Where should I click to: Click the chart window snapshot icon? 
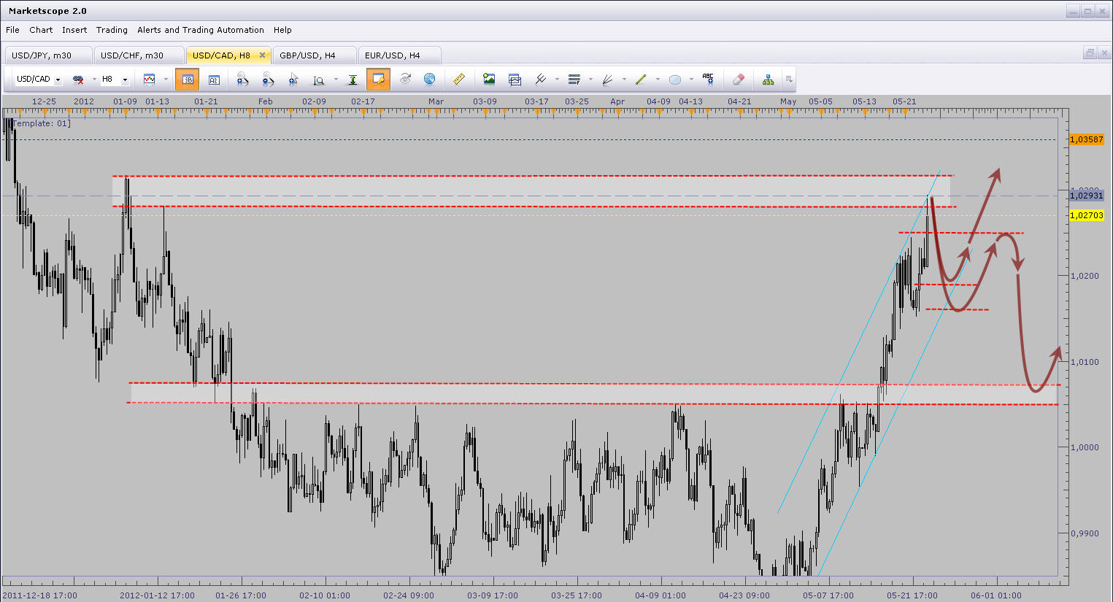[515, 80]
